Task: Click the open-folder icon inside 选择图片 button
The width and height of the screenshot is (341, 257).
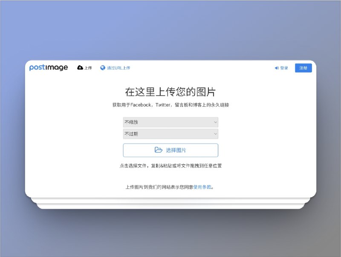Action: point(158,150)
